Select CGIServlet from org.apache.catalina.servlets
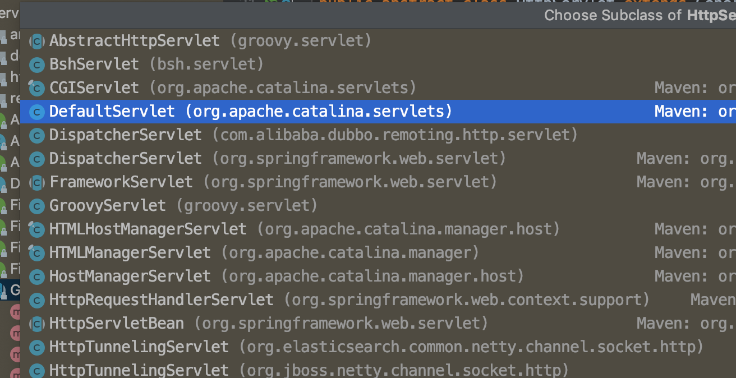 click(378, 88)
